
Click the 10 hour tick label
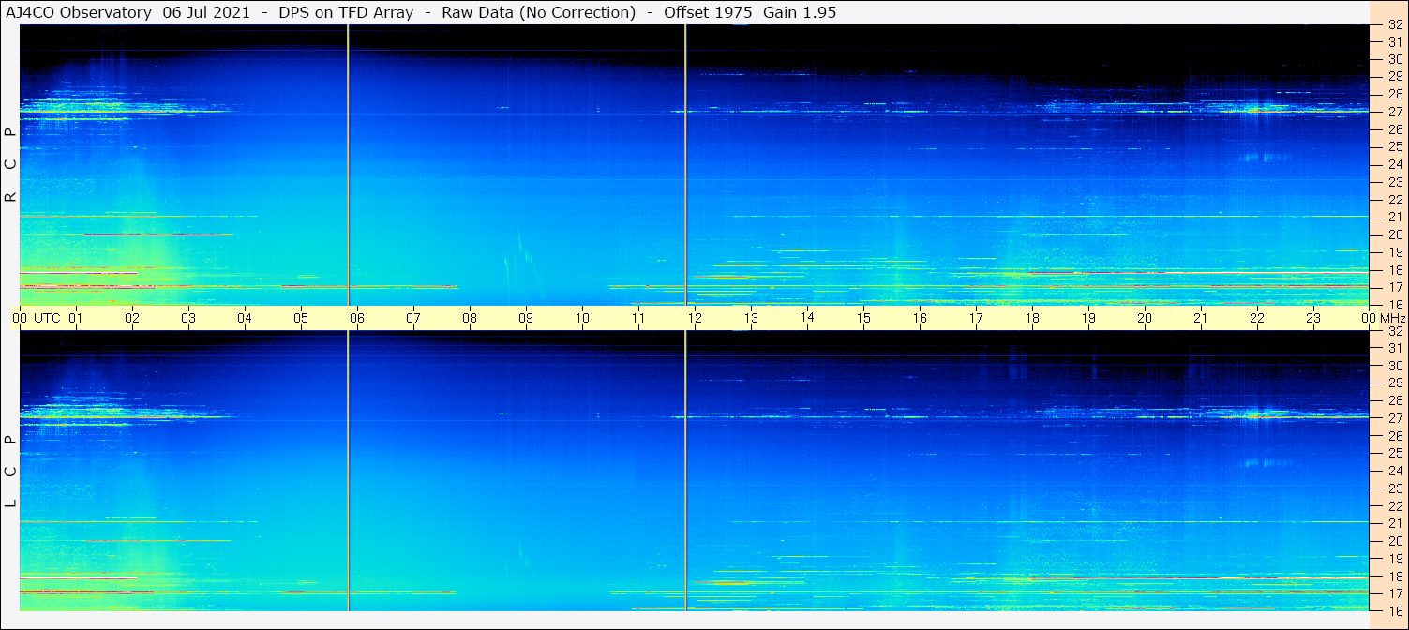[582, 318]
